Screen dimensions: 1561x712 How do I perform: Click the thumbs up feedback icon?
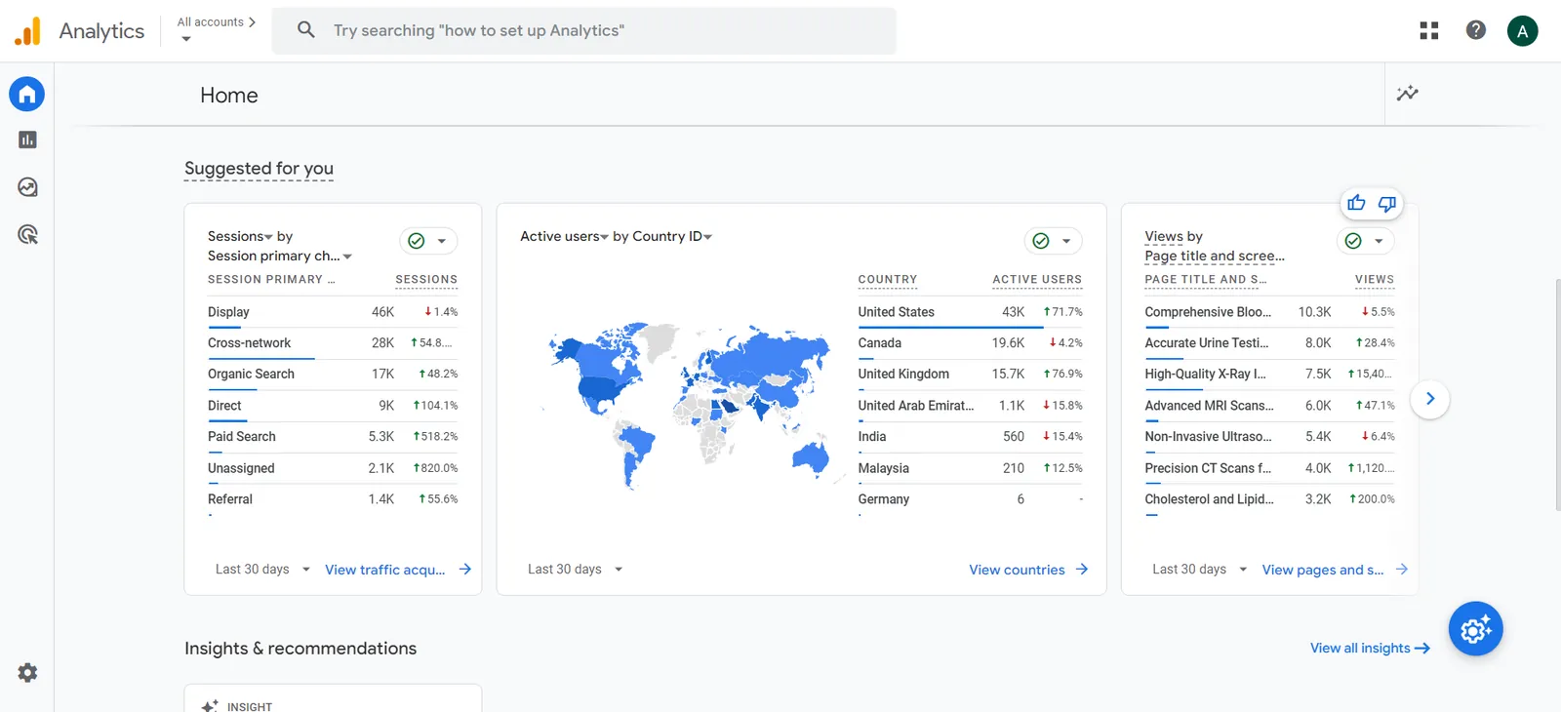pyautogui.click(x=1356, y=203)
